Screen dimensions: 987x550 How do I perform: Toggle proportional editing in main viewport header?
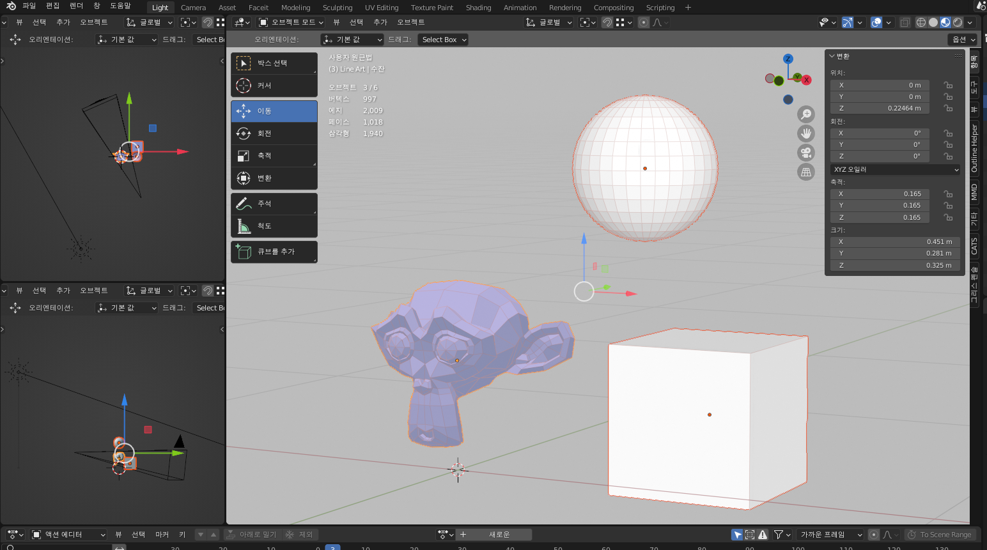coord(644,22)
